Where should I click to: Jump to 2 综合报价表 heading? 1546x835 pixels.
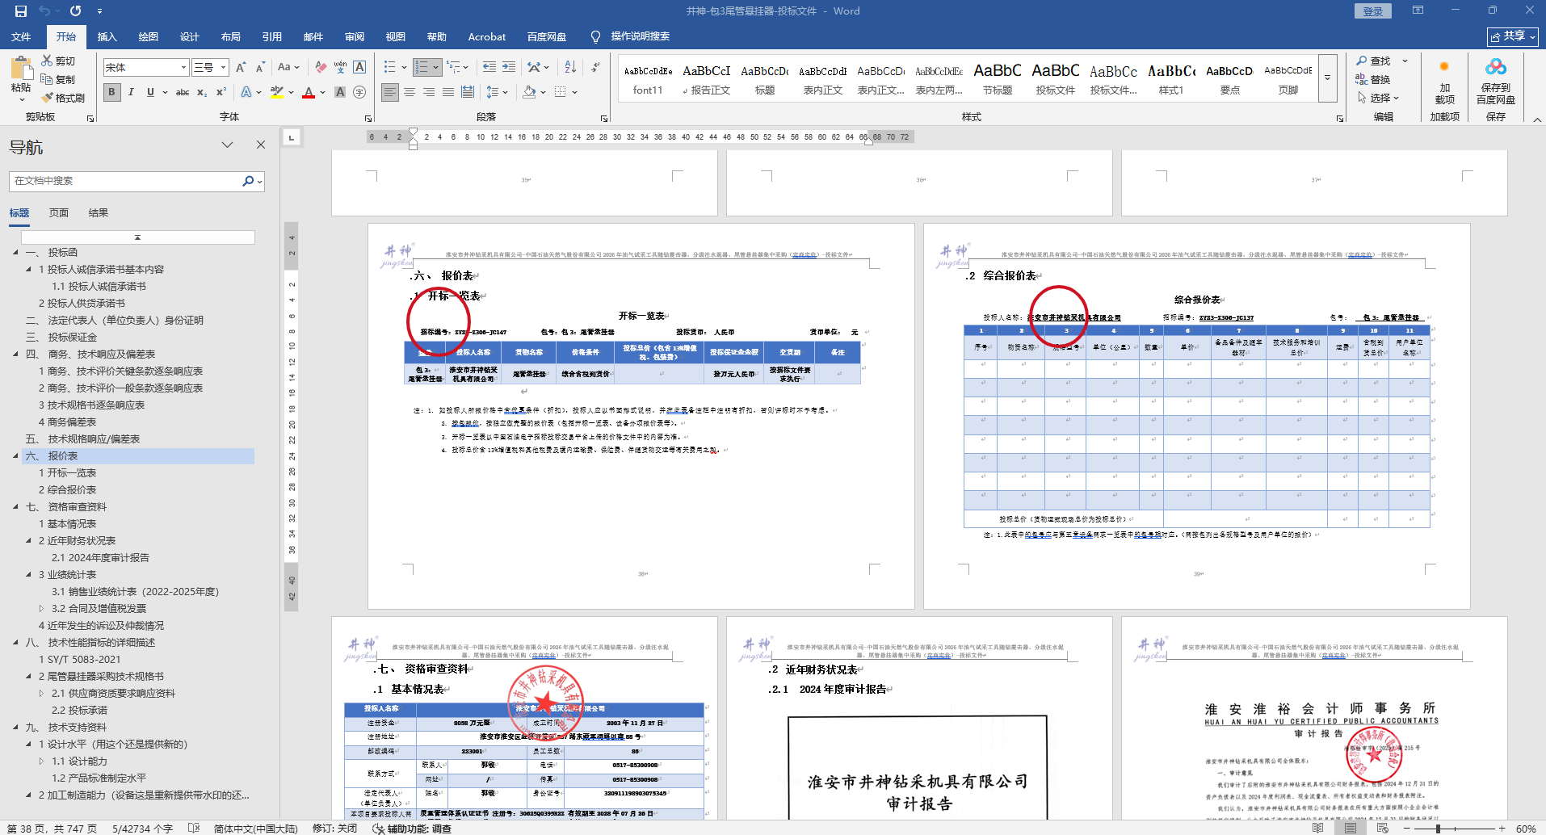[68, 490]
